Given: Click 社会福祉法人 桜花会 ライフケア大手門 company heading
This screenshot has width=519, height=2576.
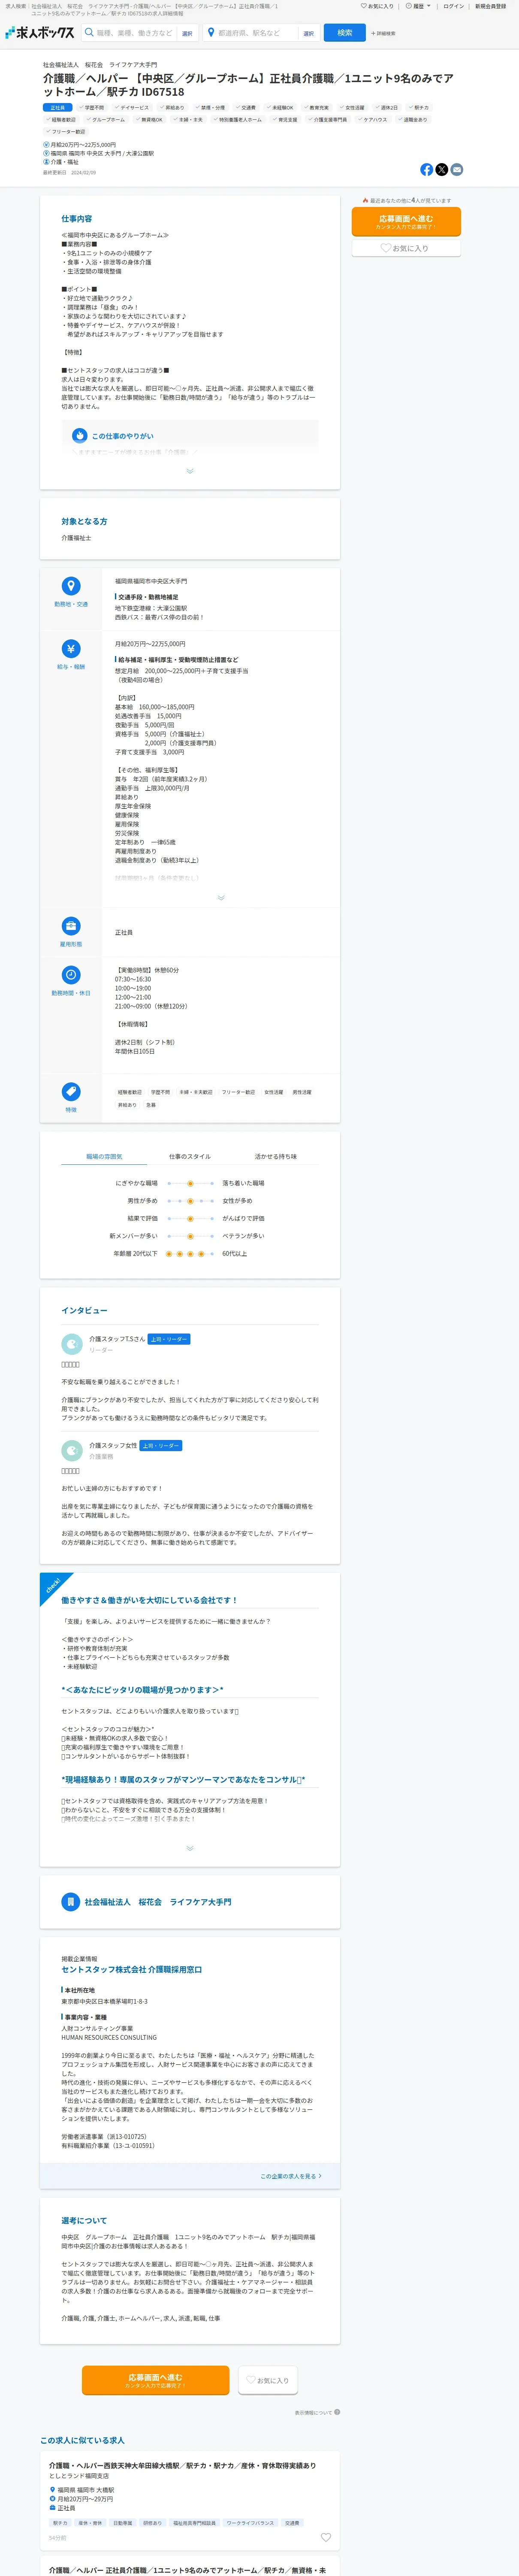Looking at the screenshot, I should tap(158, 1902).
